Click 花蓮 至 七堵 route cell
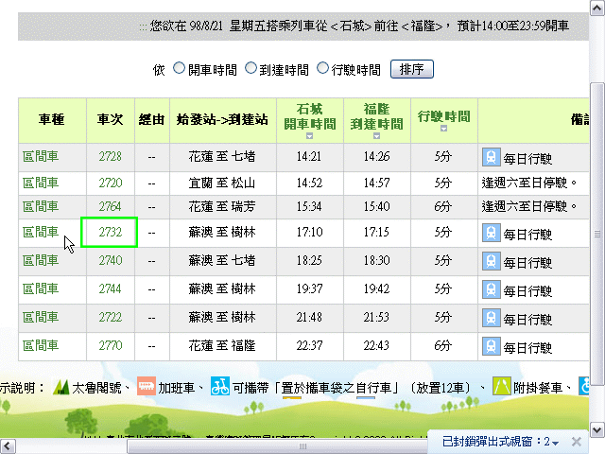This screenshot has width=605, height=454. point(222,157)
